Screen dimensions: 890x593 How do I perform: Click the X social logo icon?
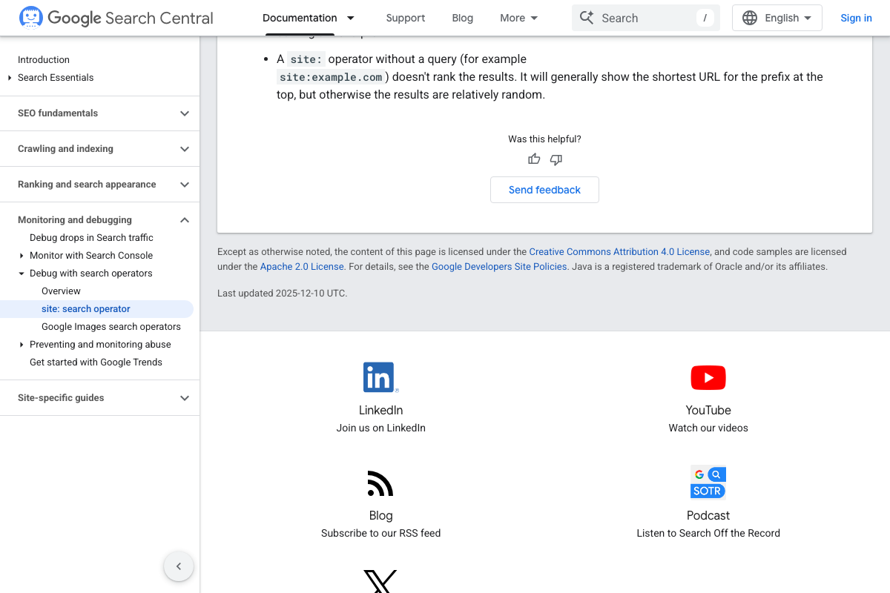click(380, 582)
